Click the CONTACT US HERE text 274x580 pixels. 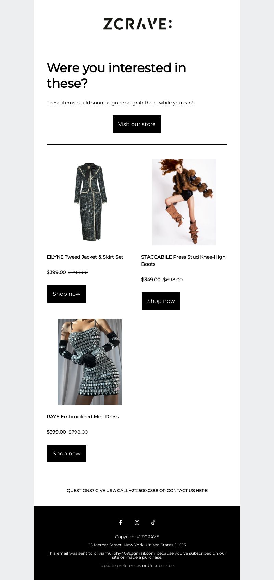click(x=187, y=491)
